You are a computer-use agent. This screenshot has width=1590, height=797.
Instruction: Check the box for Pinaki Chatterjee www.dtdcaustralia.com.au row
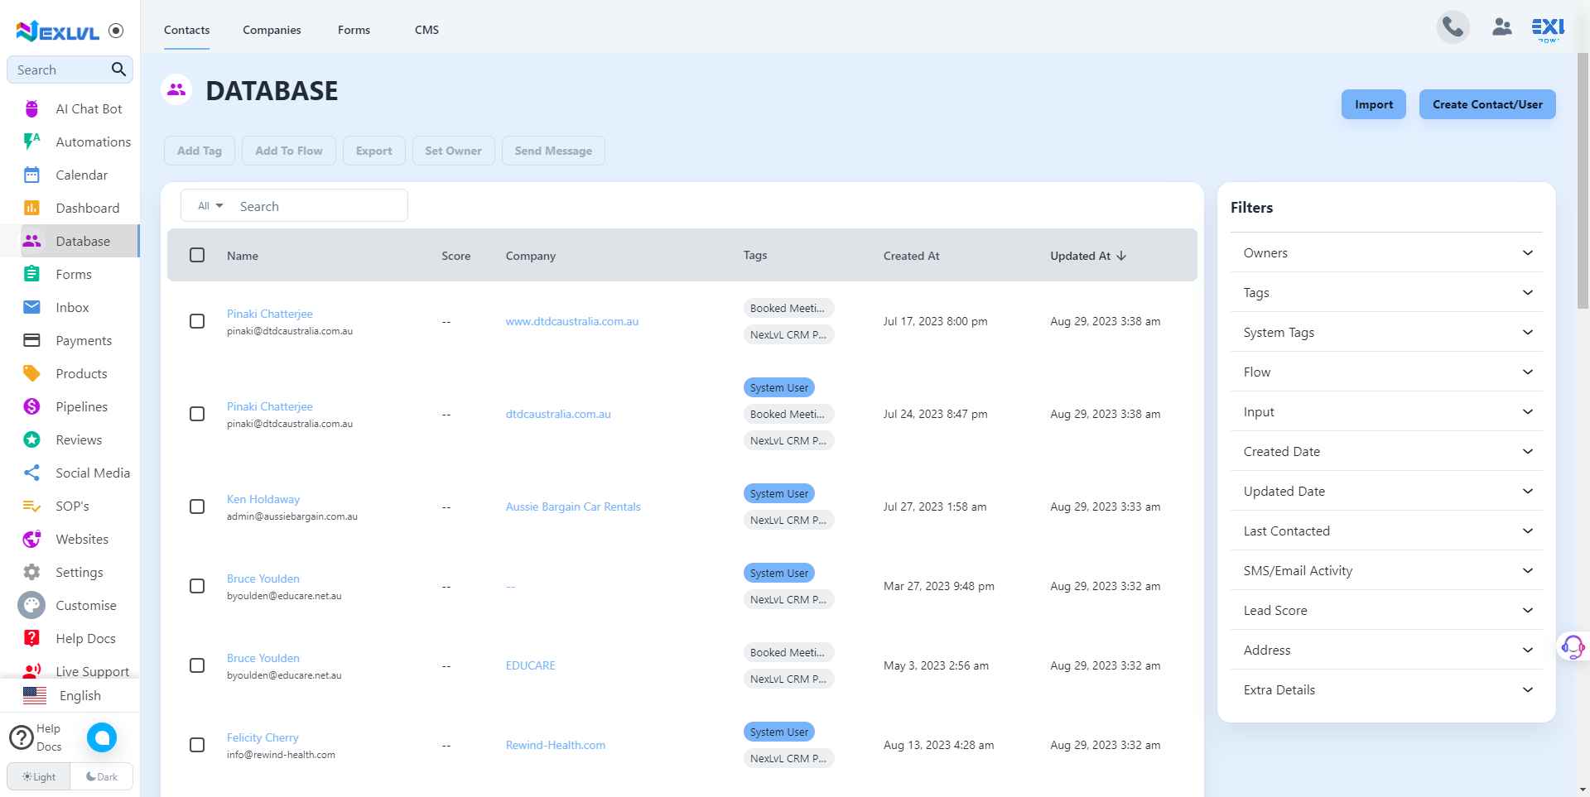(197, 321)
